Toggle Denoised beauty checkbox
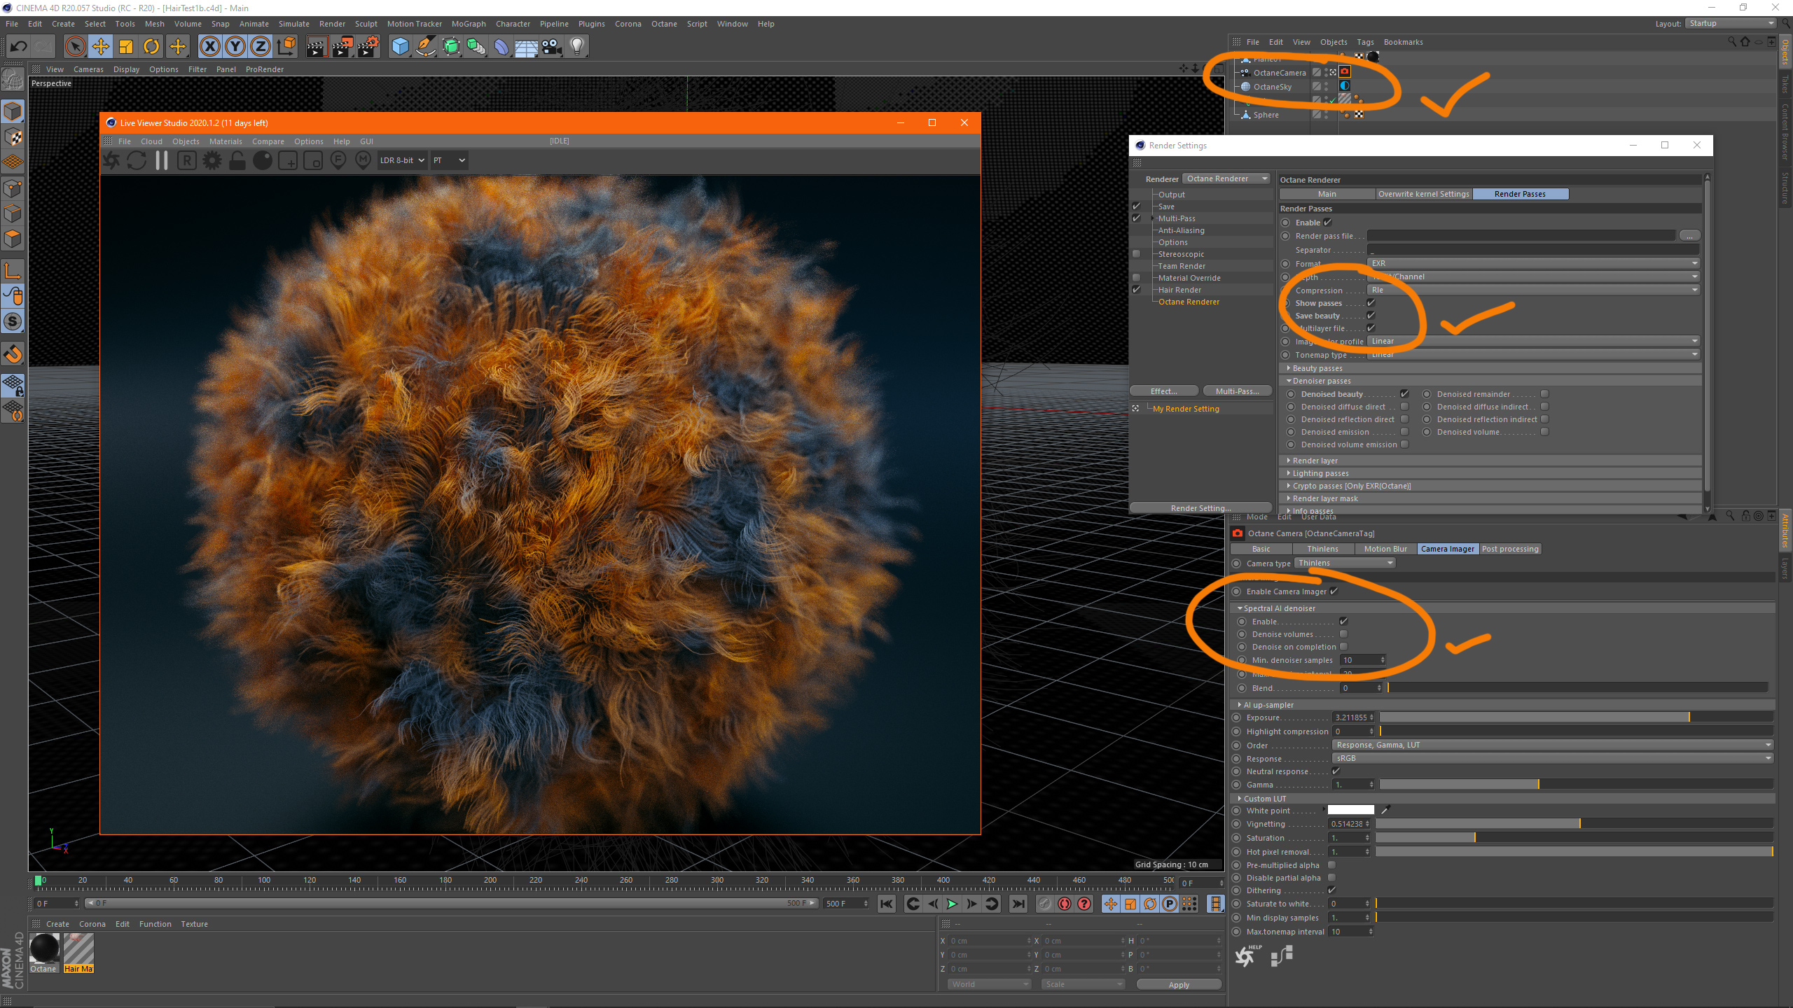The height and width of the screenshot is (1008, 1793). tap(1404, 394)
